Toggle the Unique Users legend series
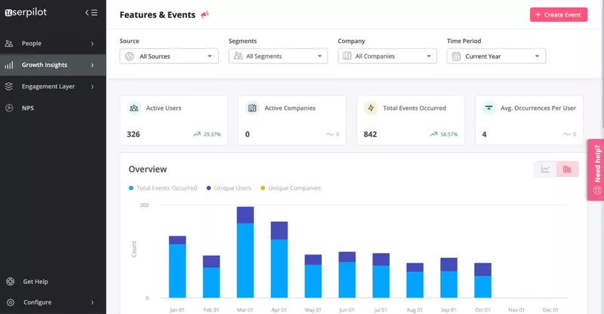 [231, 187]
